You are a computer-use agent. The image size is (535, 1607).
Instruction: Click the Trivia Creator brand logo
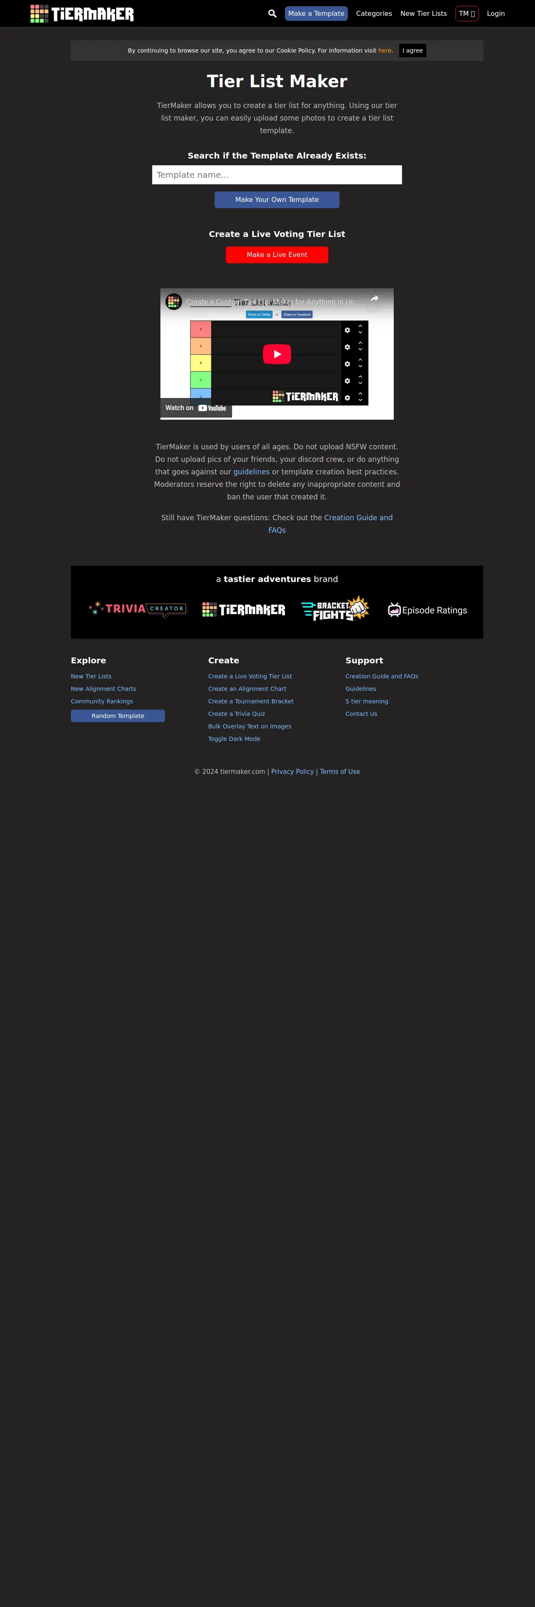point(137,609)
